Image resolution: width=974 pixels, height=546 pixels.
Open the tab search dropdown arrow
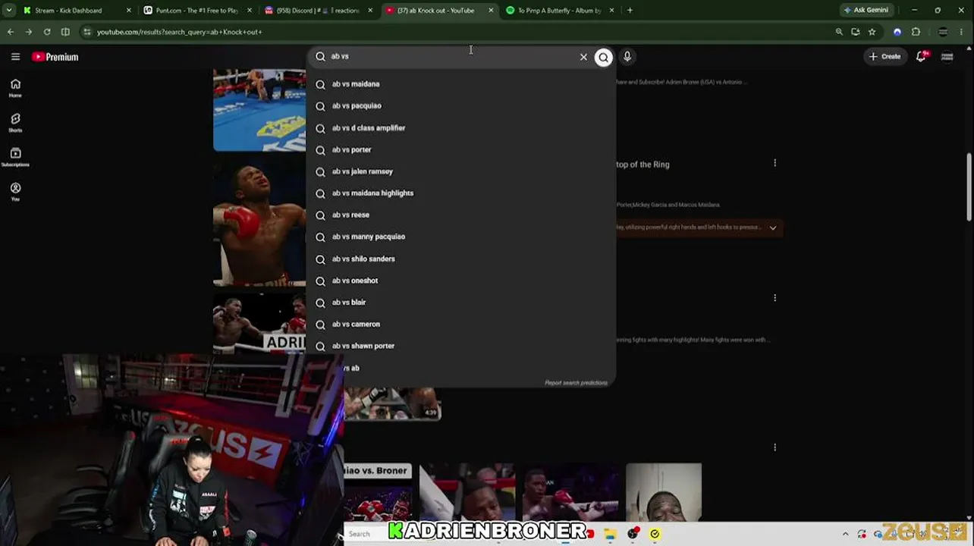coord(9,11)
